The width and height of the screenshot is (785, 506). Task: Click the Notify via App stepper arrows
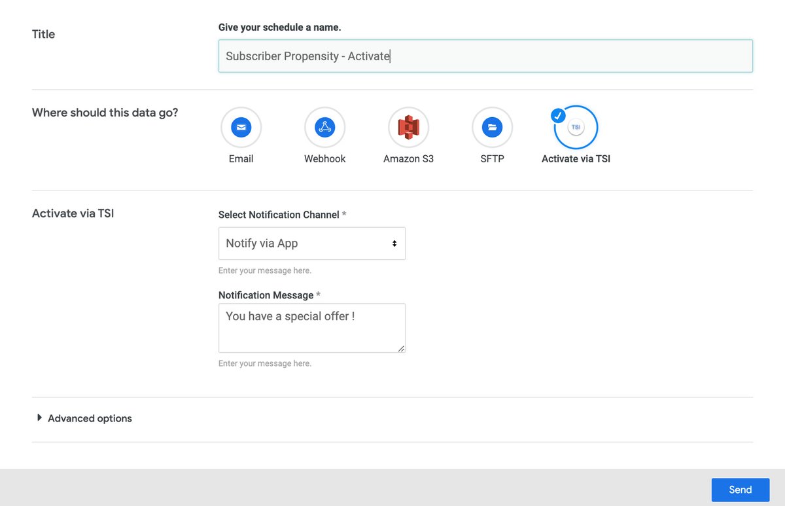pyautogui.click(x=394, y=243)
